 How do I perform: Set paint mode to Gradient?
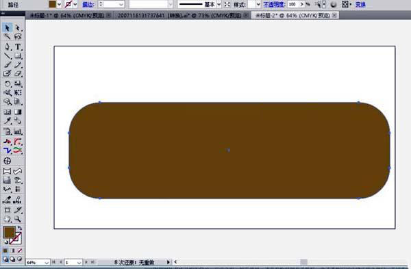tap(12, 251)
